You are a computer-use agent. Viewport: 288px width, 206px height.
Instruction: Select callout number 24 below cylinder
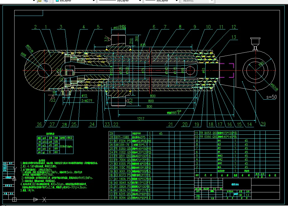tap(92, 124)
